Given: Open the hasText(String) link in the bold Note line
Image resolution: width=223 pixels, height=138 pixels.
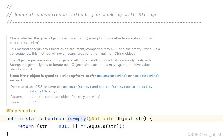Looking at the screenshot, I should tap(146, 76).
